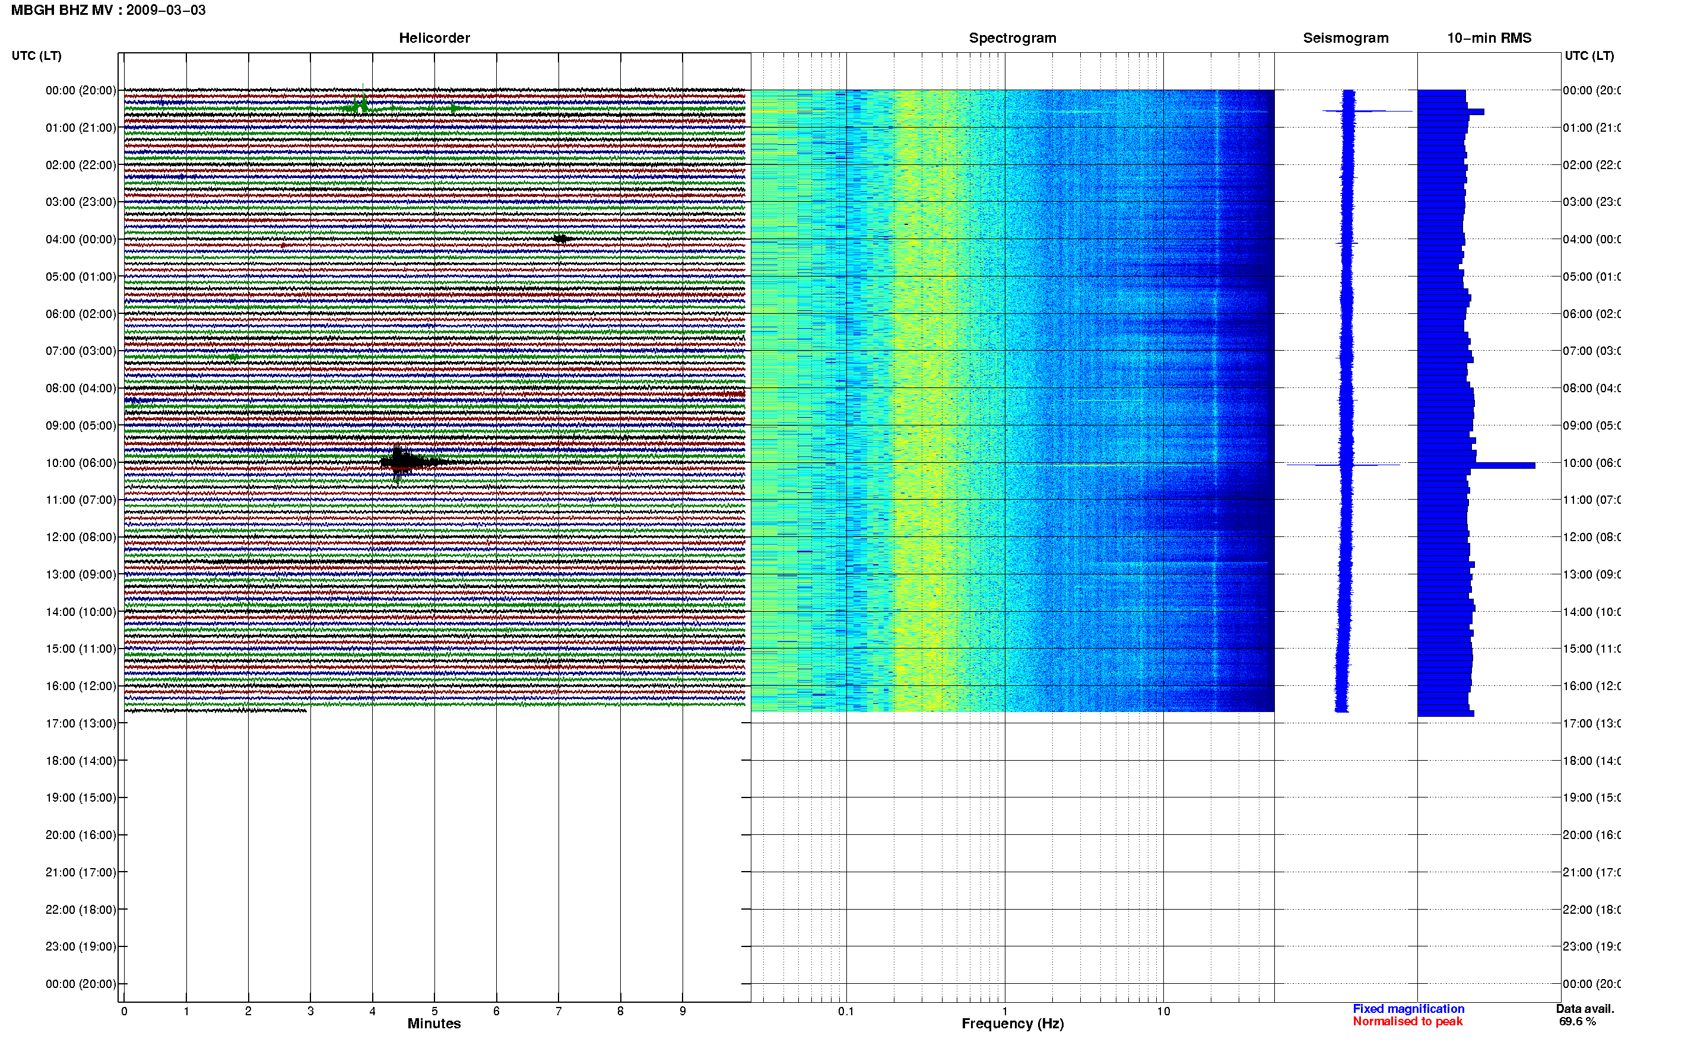Click the 04:00 (00:00) time label
1688x1055 pixels.
tap(81, 239)
